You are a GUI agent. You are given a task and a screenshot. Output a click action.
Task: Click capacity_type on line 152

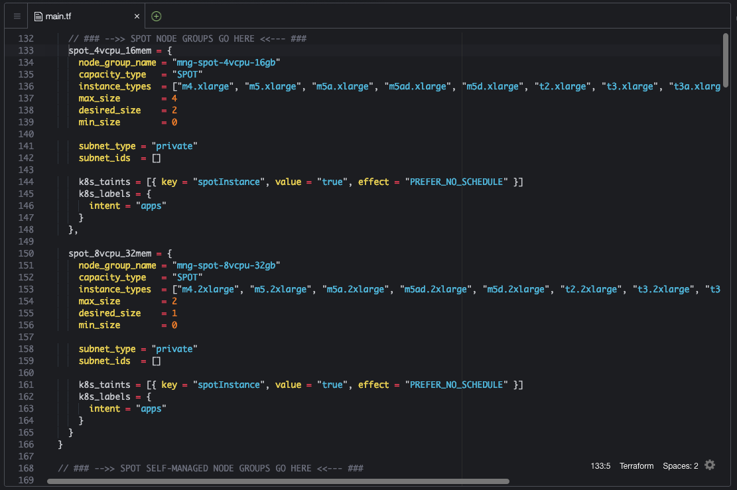tap(112, 277)
